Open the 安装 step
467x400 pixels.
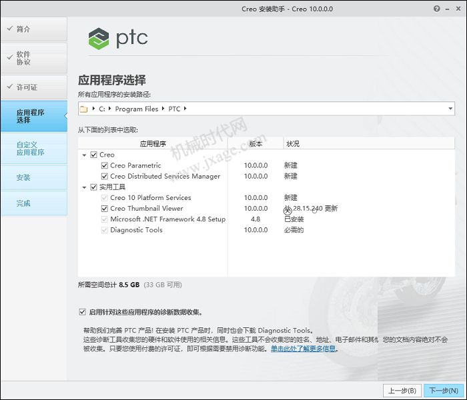coord(34,178)
